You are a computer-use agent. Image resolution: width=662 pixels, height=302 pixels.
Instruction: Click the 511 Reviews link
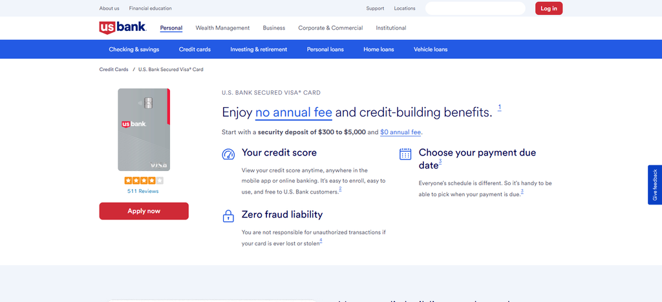(143, 191)
